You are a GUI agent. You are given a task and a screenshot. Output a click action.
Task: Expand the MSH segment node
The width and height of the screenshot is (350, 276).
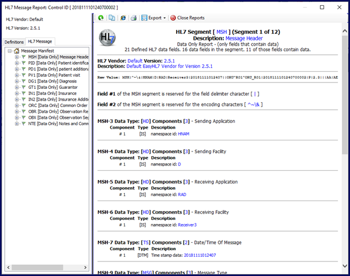point(17,57)
